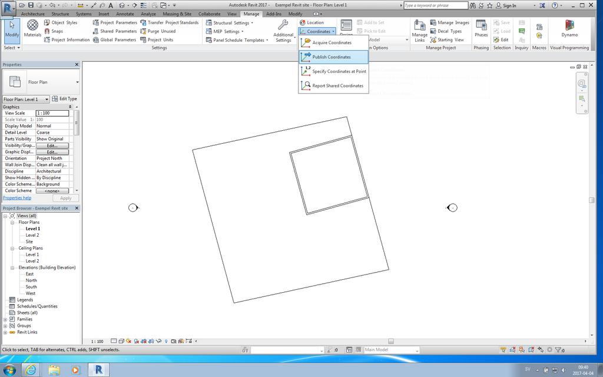The width and height of the screenshot is (603, 377).
Task: Open Project Units
Action: [x=157, y=39]
